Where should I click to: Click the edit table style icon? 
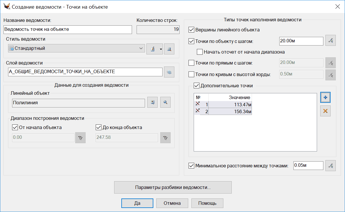(x=152, y=49)
